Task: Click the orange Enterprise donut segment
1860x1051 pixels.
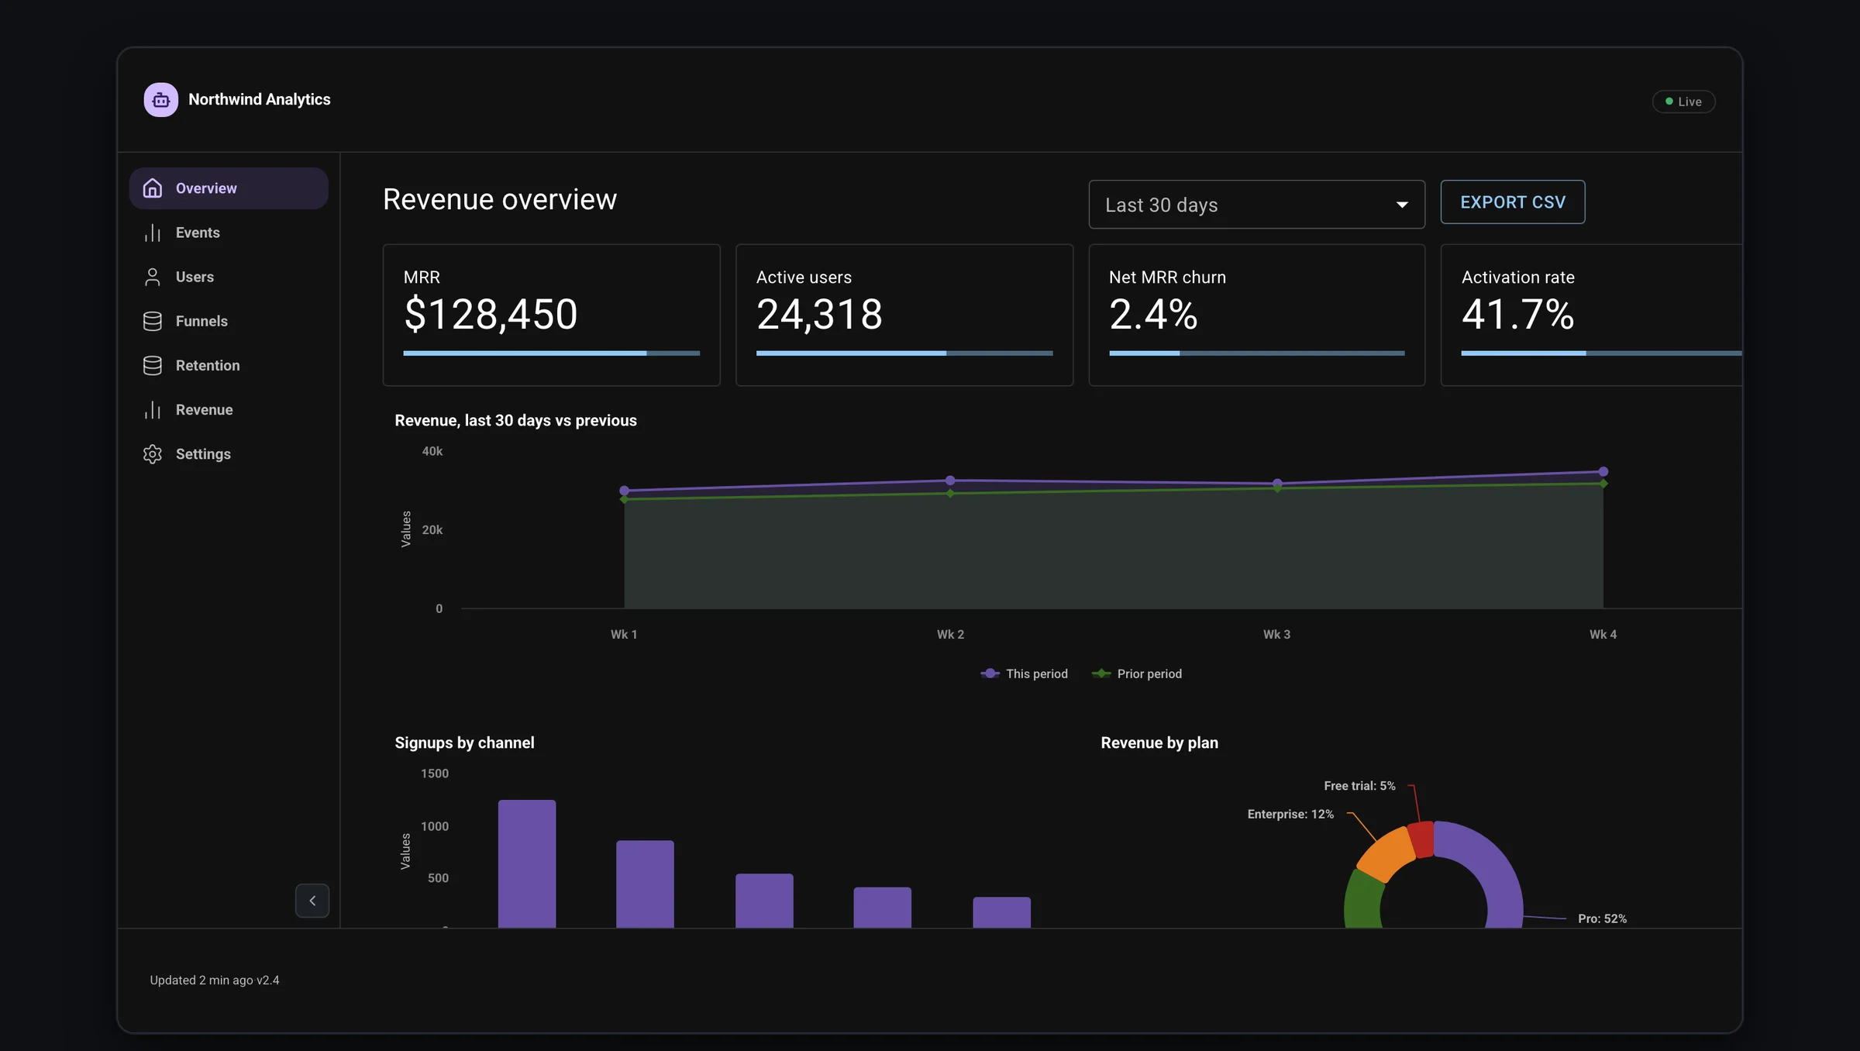Action: click(1387, 854)
